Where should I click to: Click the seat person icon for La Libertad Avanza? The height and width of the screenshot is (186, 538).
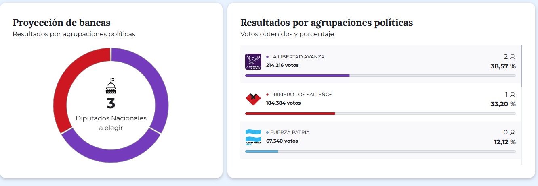tap(513, 57)
